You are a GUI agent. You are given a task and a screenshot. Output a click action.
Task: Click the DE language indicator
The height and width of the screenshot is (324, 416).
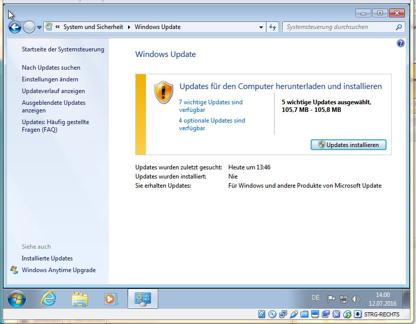[315, 298]
